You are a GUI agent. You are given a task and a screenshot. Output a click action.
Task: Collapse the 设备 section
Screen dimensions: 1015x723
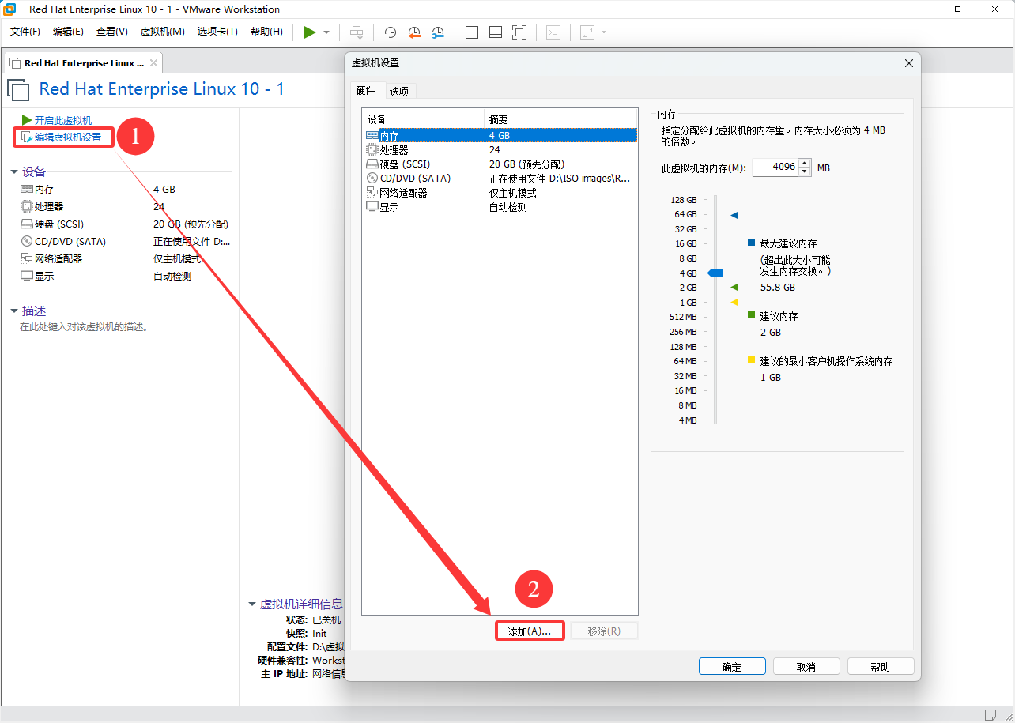(14, 172)
